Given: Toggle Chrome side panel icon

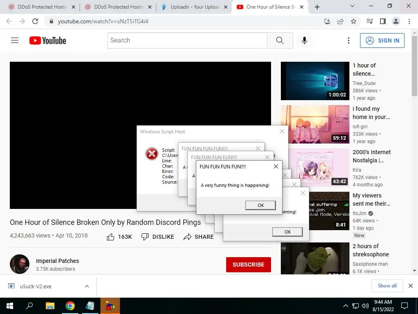Looking at the screenshot, I should click(383, 21).
